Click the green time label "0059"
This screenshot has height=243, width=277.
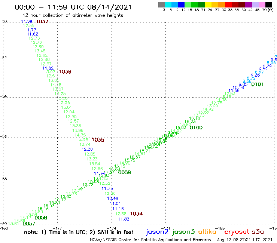[x=124, y=172]
